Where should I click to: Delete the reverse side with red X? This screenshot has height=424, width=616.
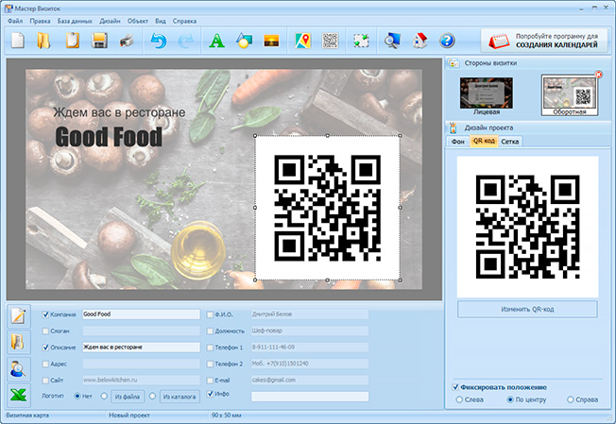click(x=598, y=75)
